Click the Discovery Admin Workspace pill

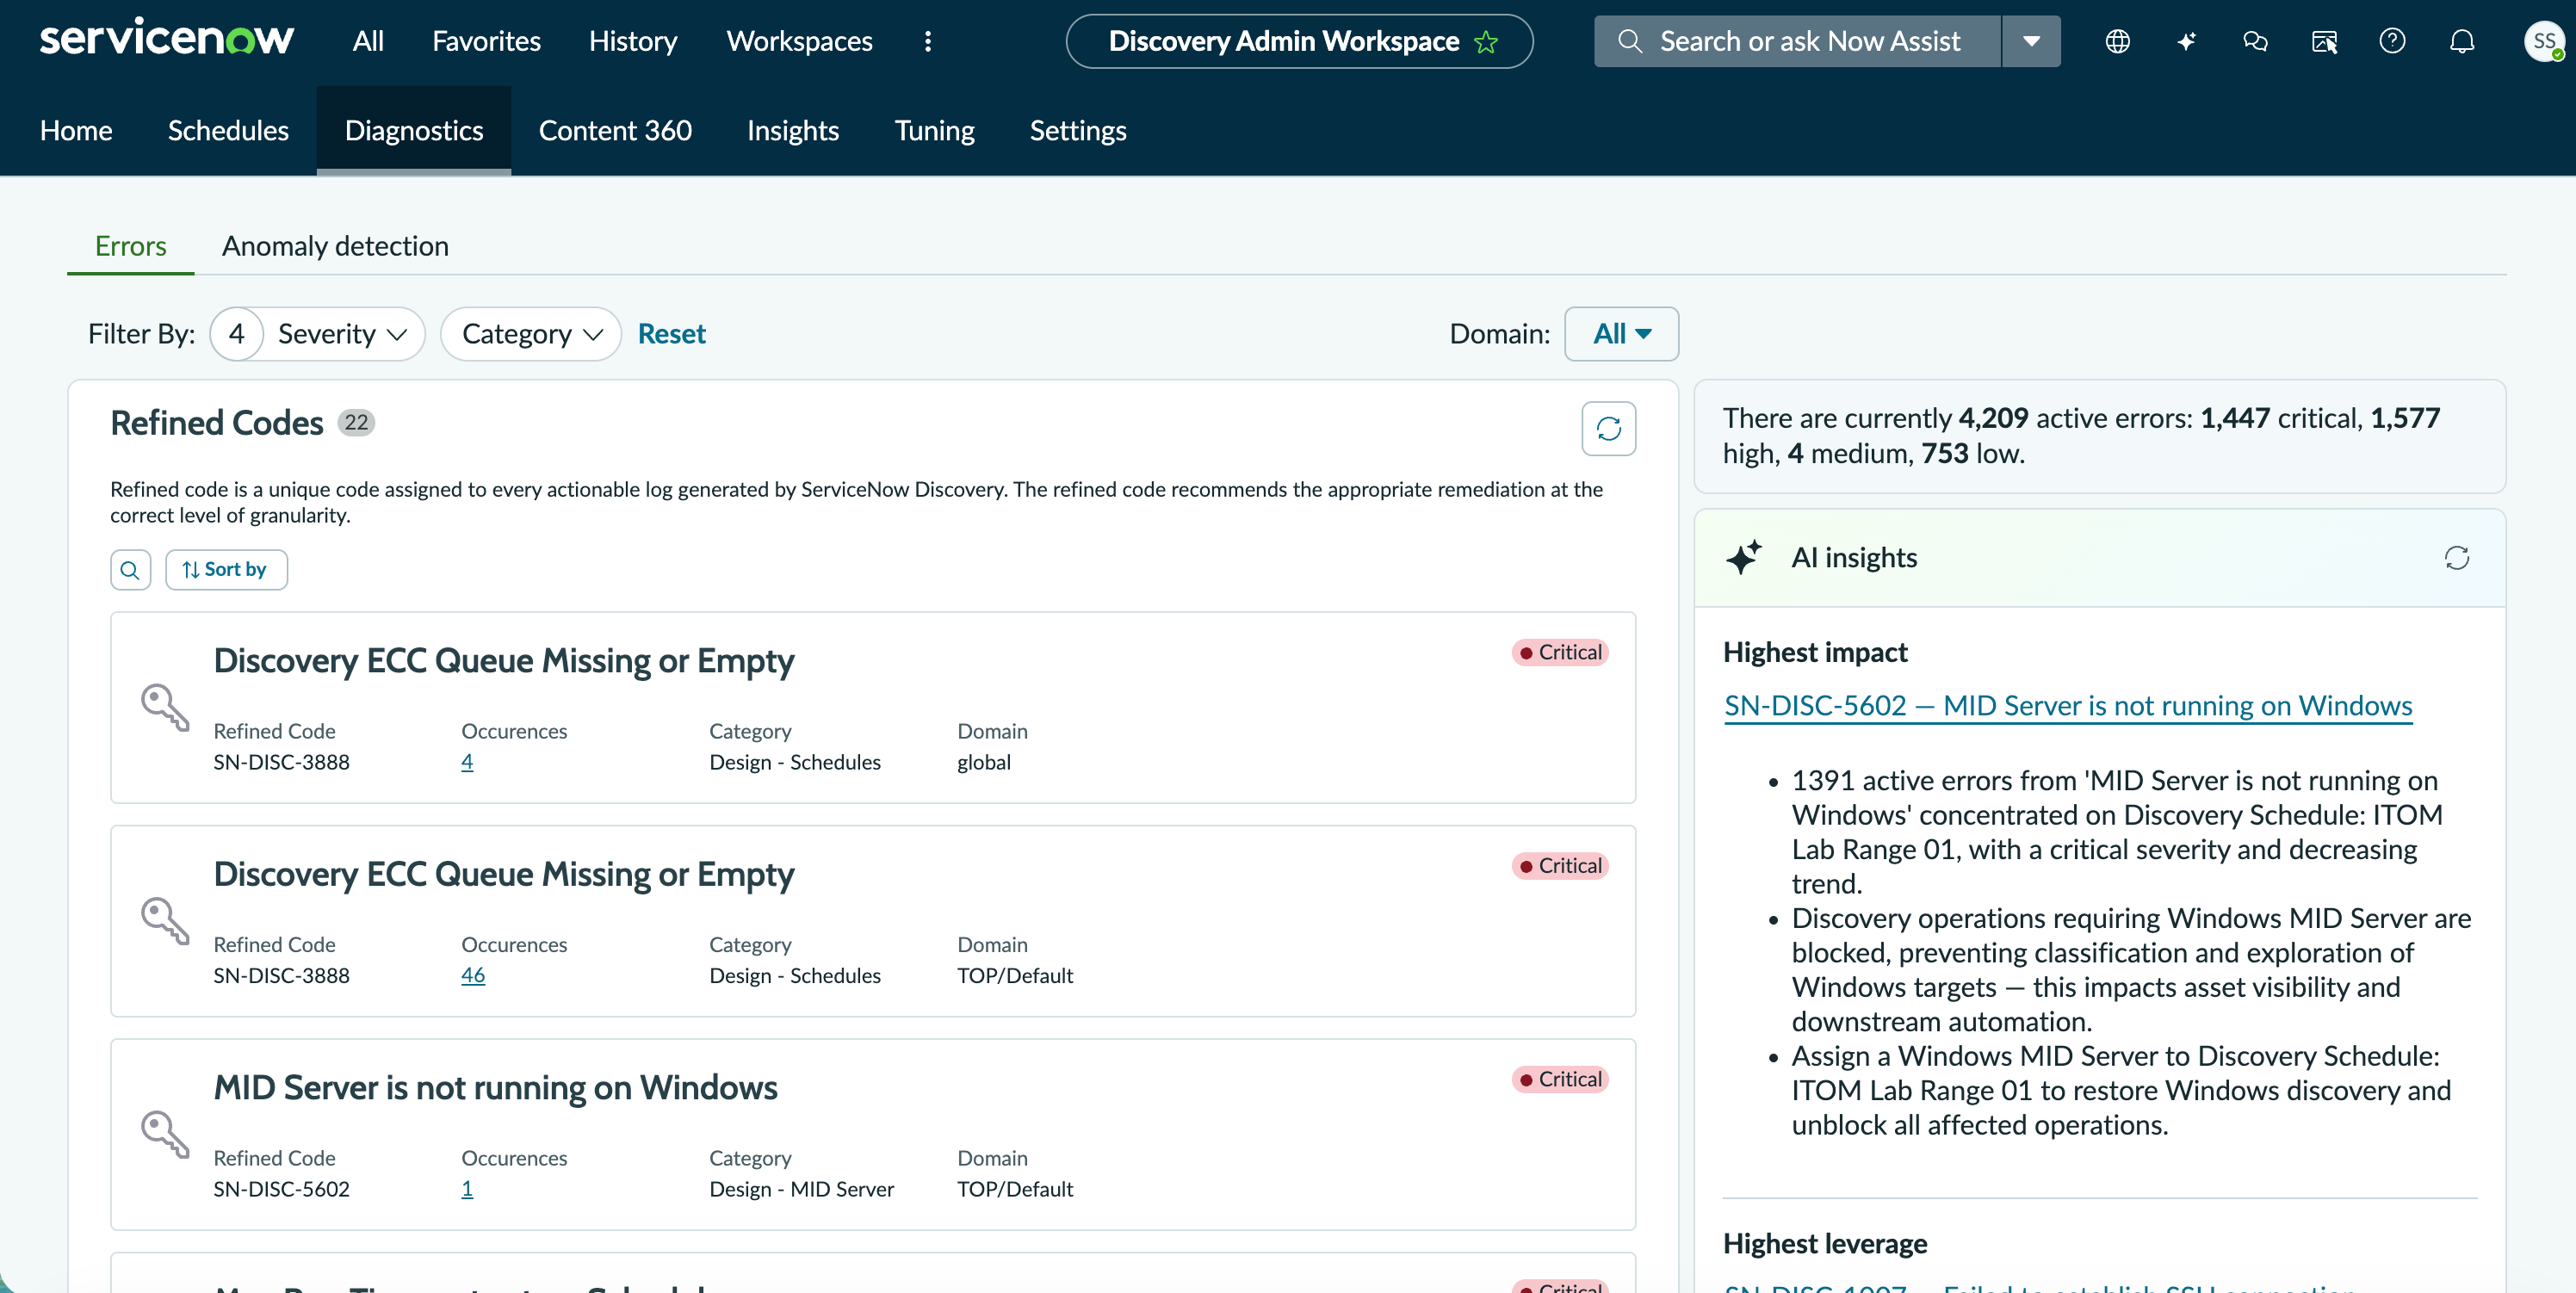(1299, 41)
